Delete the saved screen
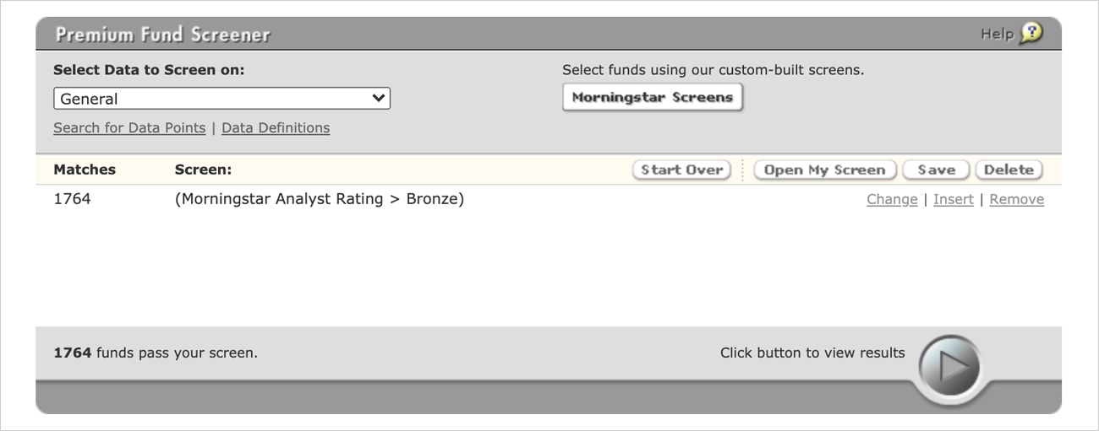This screenshot has height=431, width=1099. [x=1009, y=170]
